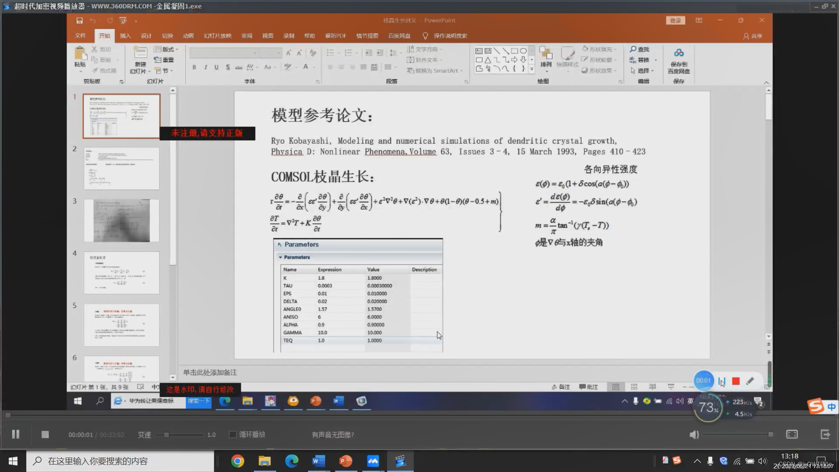Toggle the notes pane button in status bar
Image resolution: width=839 pixels, height=472 pixels.
click(561, 387)
